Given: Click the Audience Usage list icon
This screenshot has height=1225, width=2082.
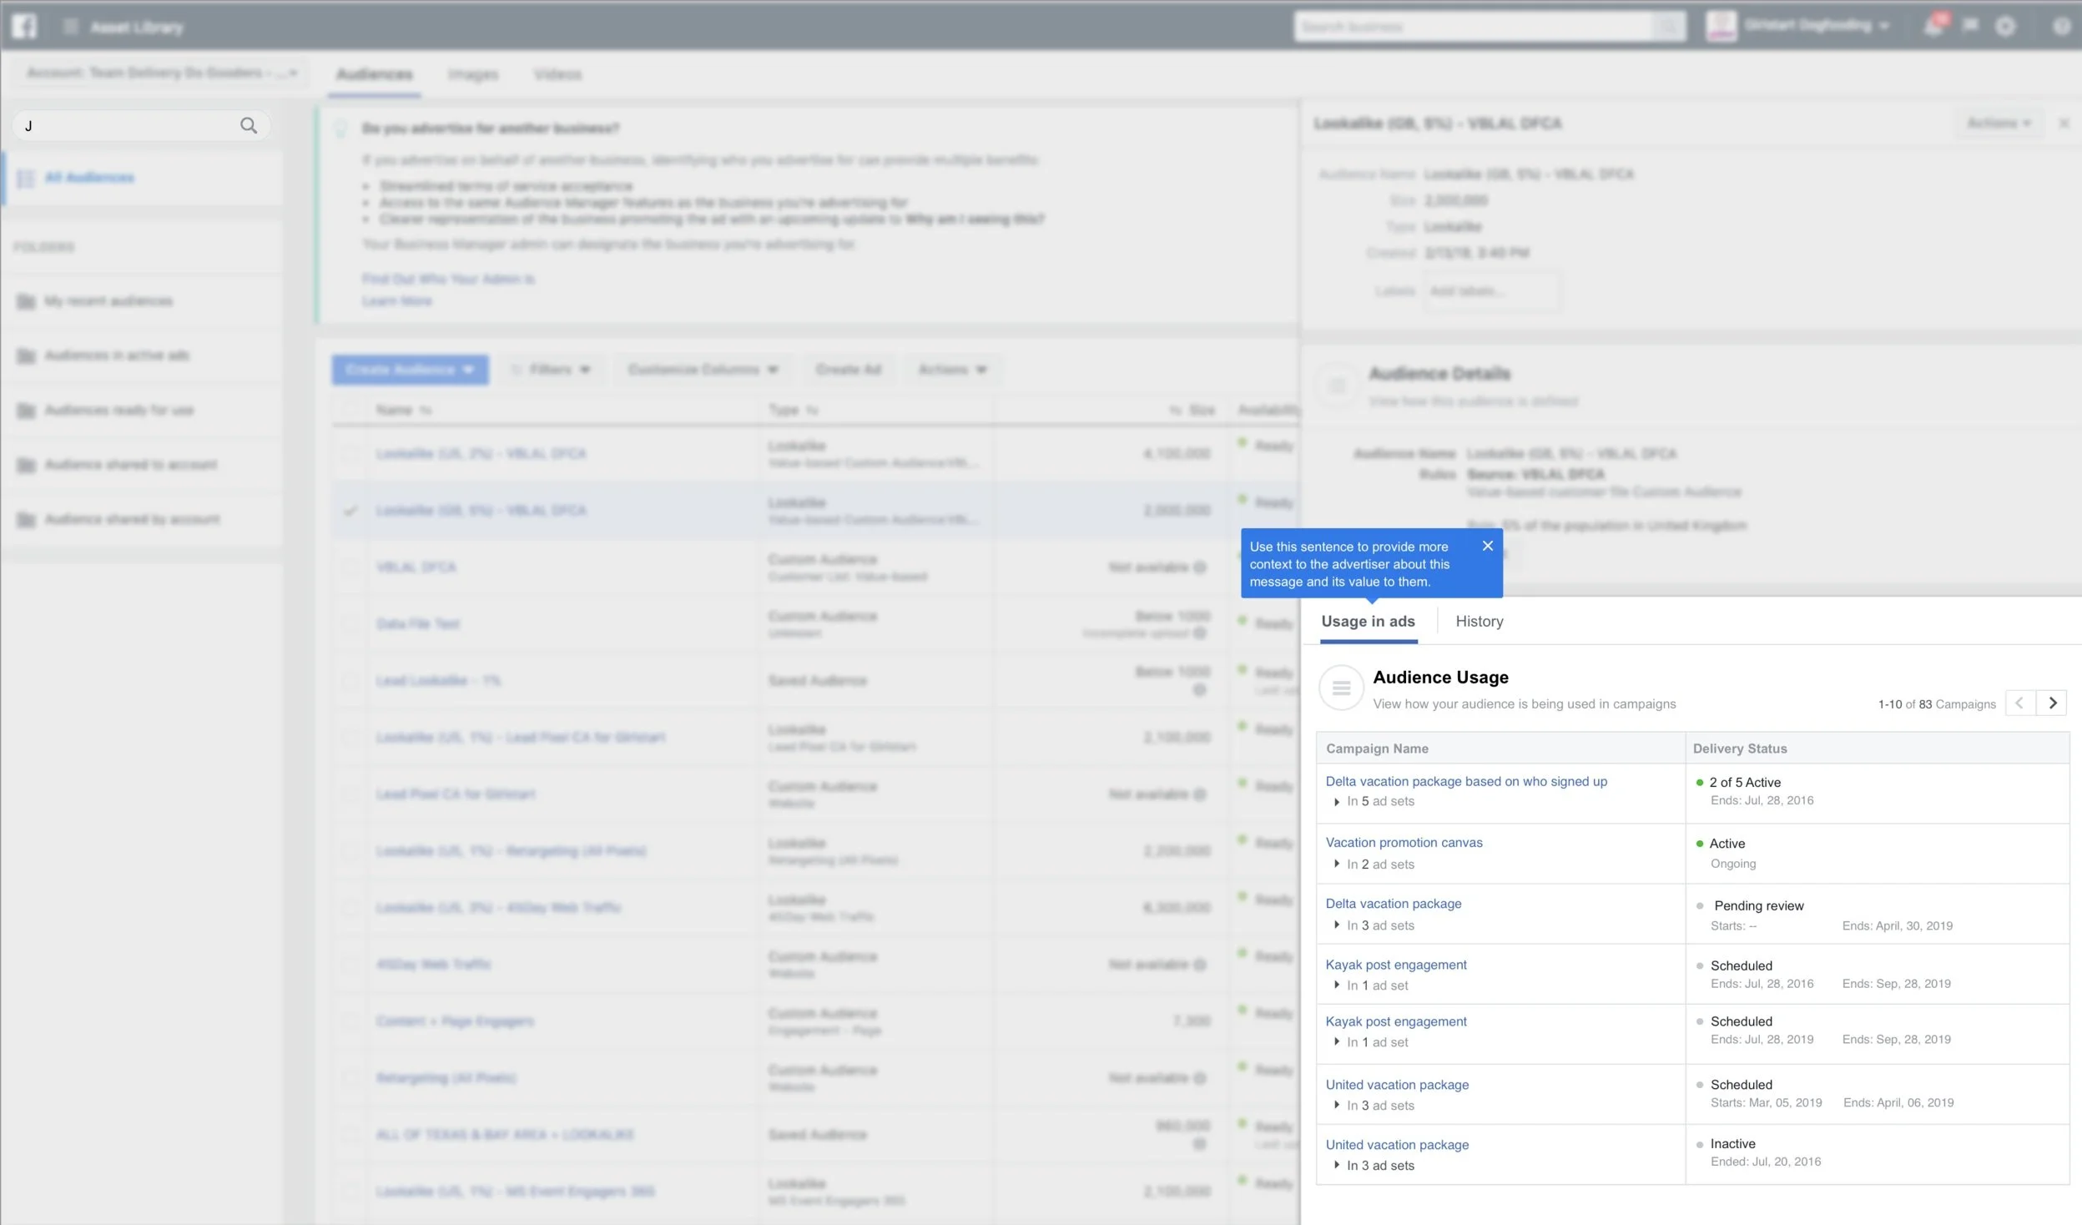Looking at the screenshot, I should tap(1340, 688).
